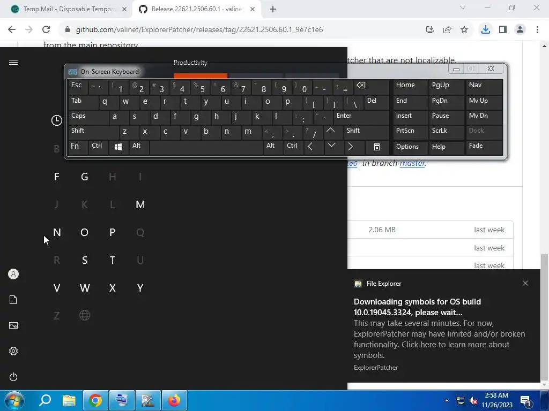Screen dimensions: 549x411
Task: Switch to Chrome on the taskbar
Action: (95, 400)
